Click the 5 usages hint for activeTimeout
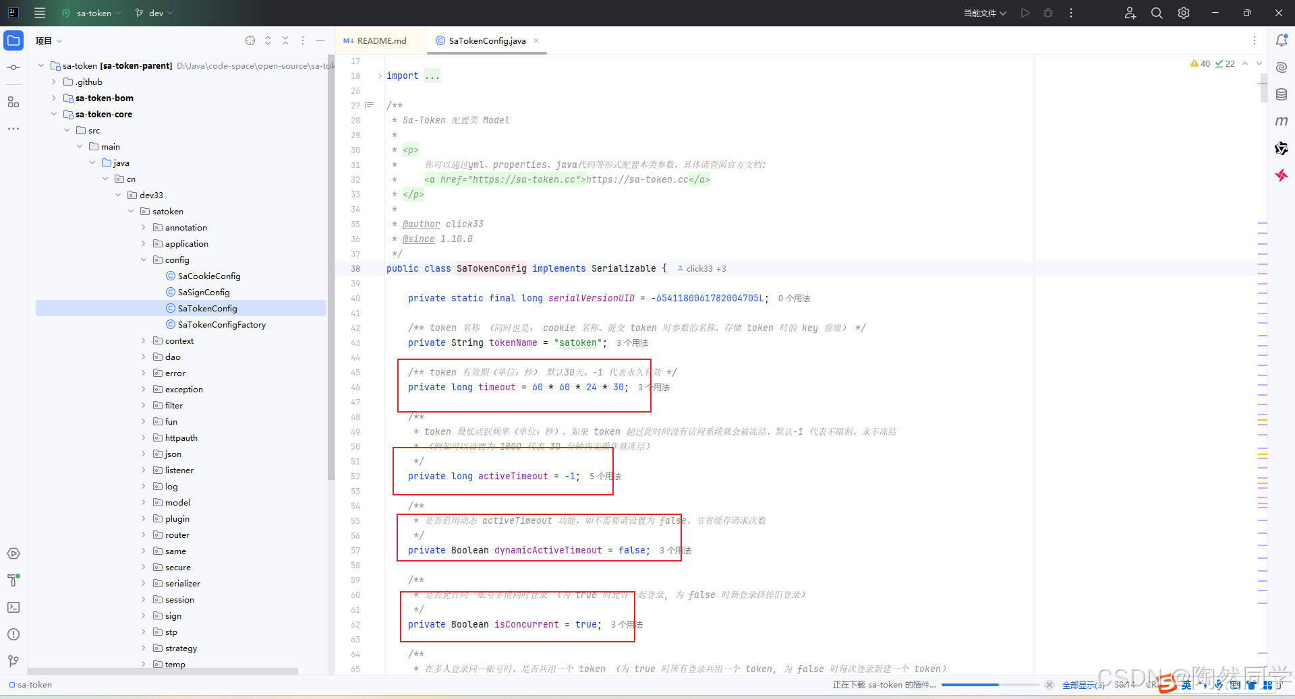The image size is (1295, 699). pyautogui.click(x=605, y=476)
